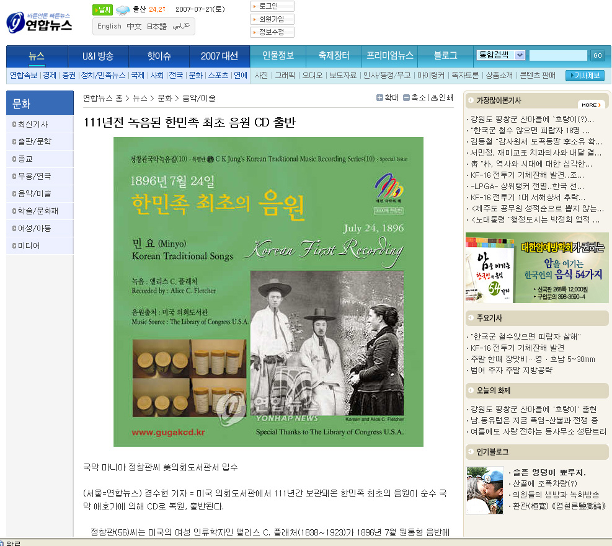This screenshot has width=612, height=546.
Task: Switch to English language
Action: (x=109, y=26)
